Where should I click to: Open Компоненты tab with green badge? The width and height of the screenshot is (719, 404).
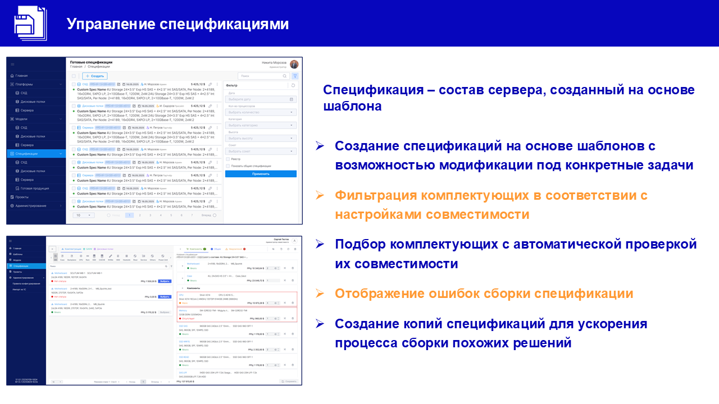pos(196,249)
